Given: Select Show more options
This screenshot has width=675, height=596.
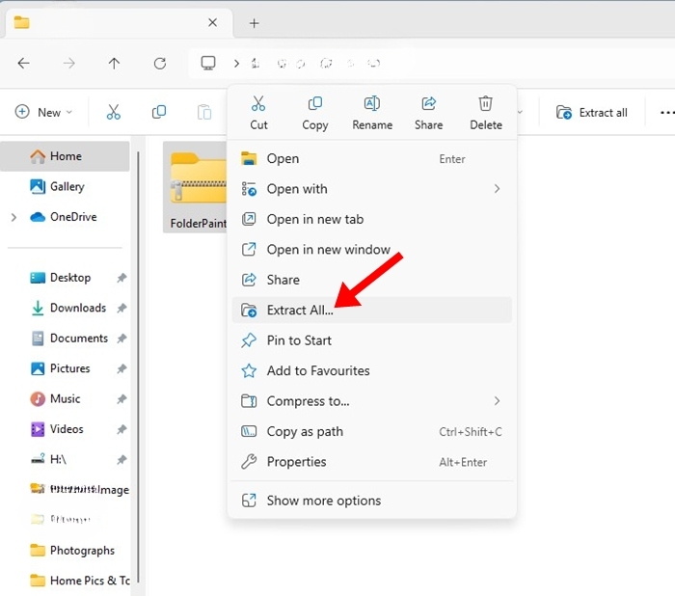Looking at the screenshot, I should tap(372, 501).
